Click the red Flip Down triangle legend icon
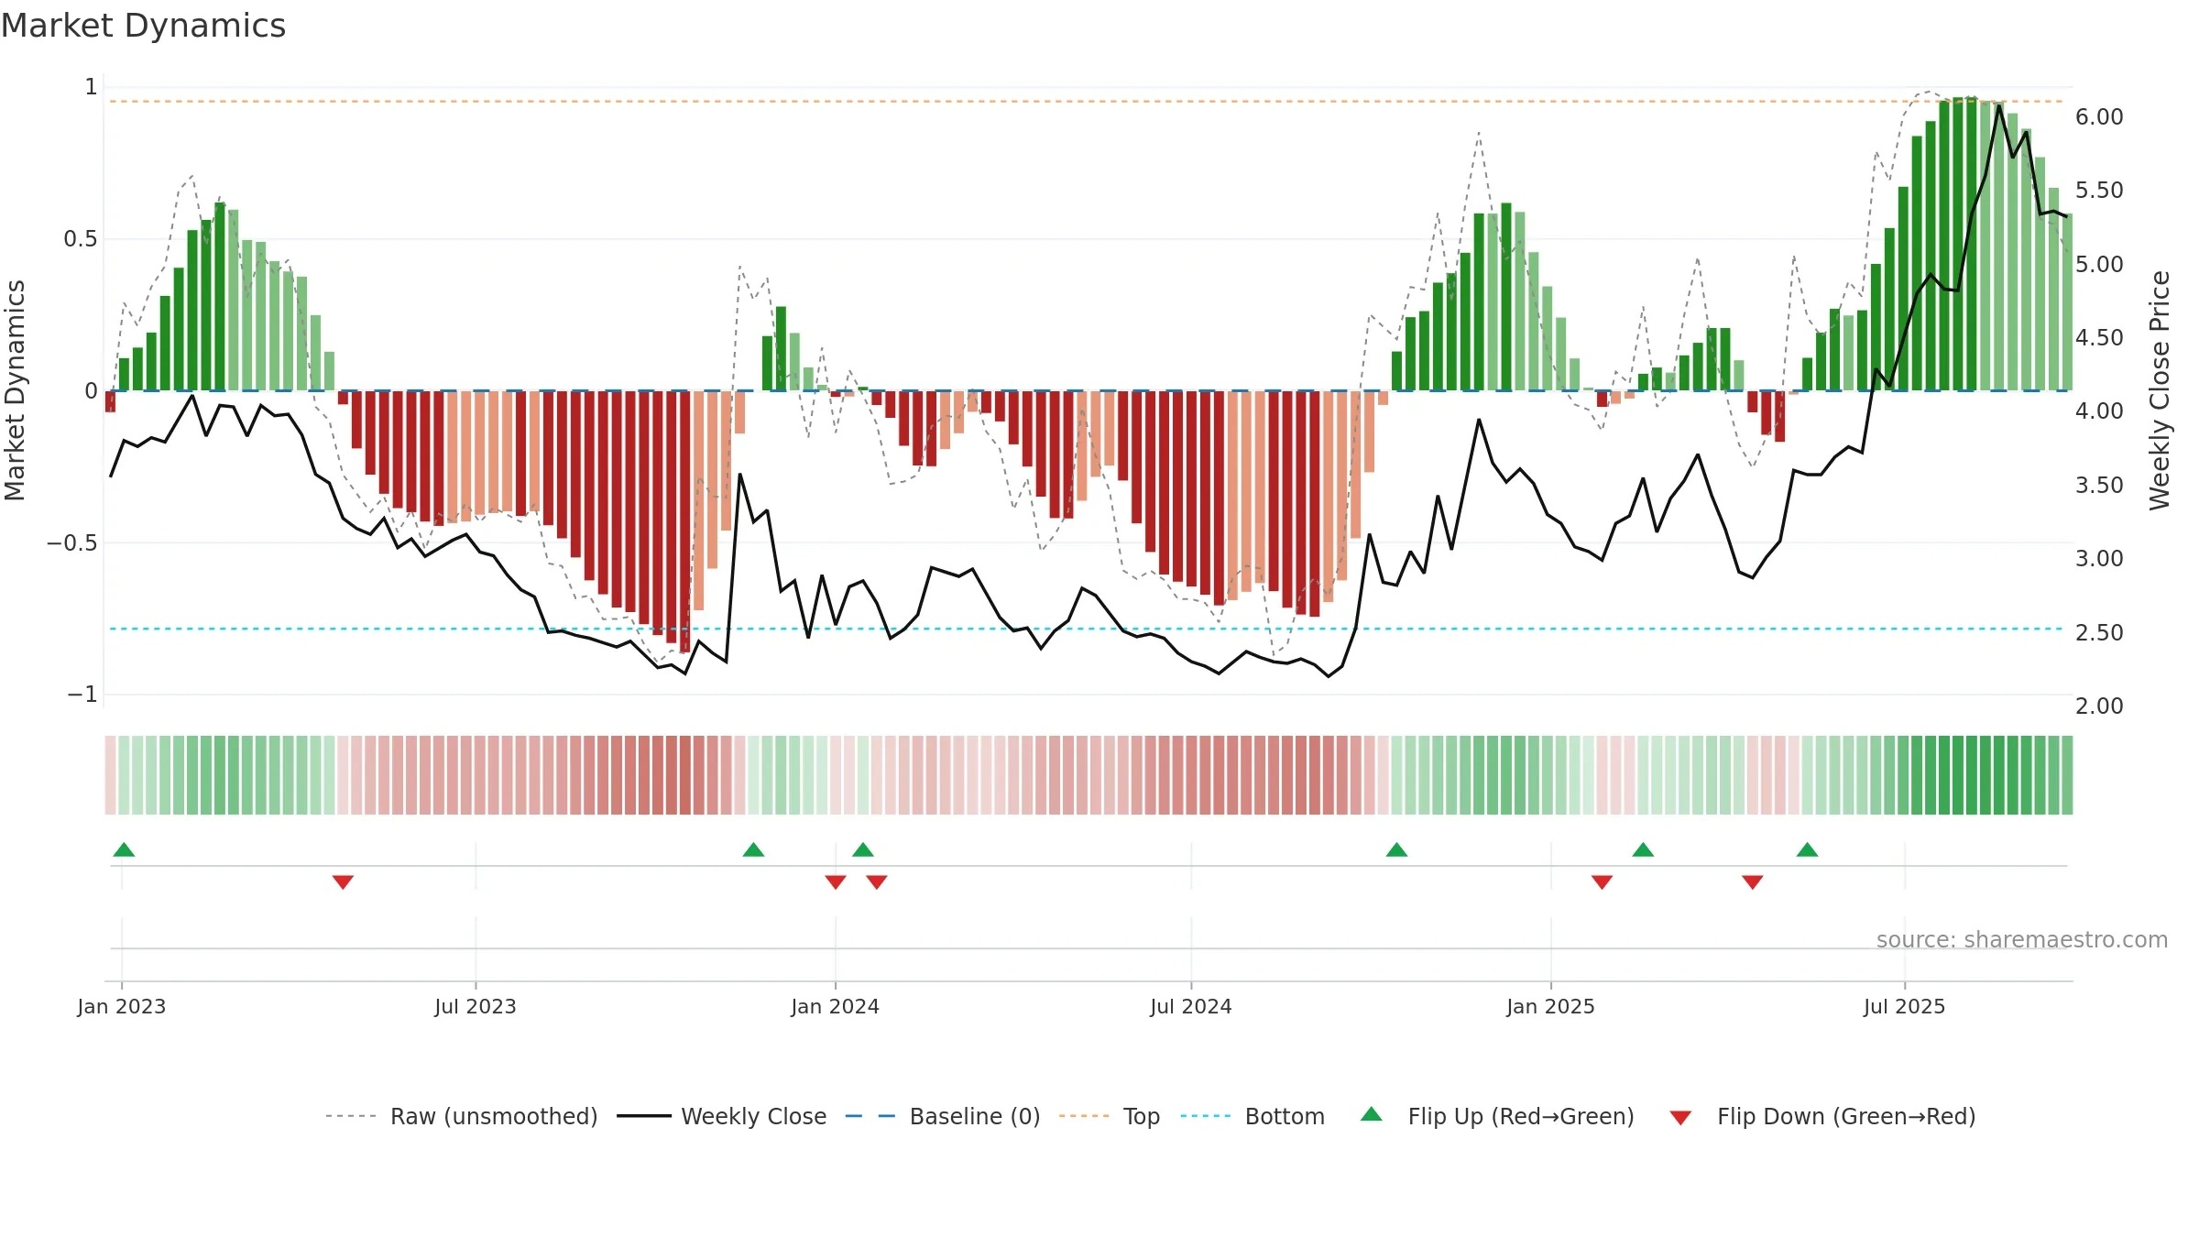 tap(1680, 1118)
